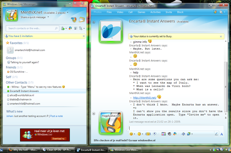This screenshot has height=153, width=231.
Task: Click the add a contact icon
Action: point(63,28)
